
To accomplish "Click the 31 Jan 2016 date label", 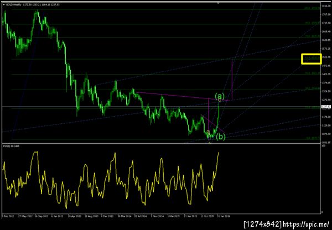I will click(224, 217).
